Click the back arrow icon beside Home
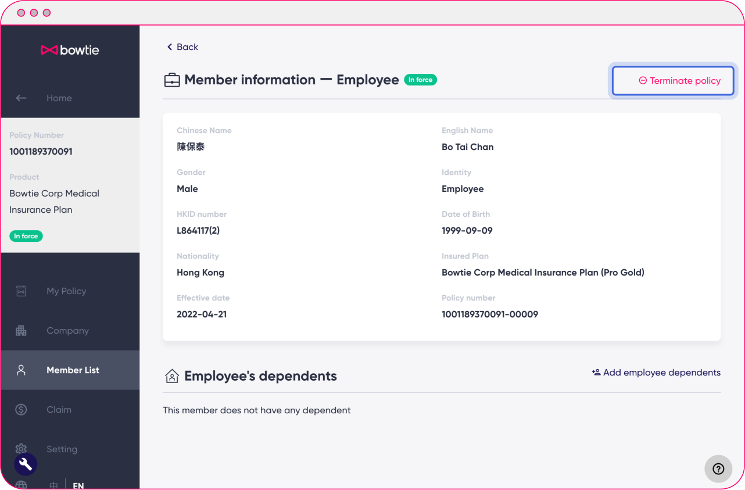The width and height of the screenshot is (745, 490). coord(22,98)
